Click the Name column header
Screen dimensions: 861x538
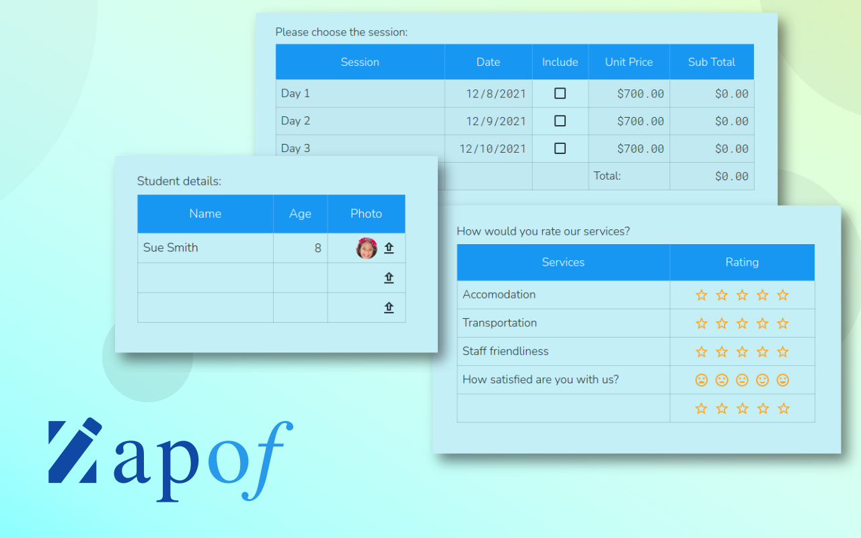tap(205, 214)
